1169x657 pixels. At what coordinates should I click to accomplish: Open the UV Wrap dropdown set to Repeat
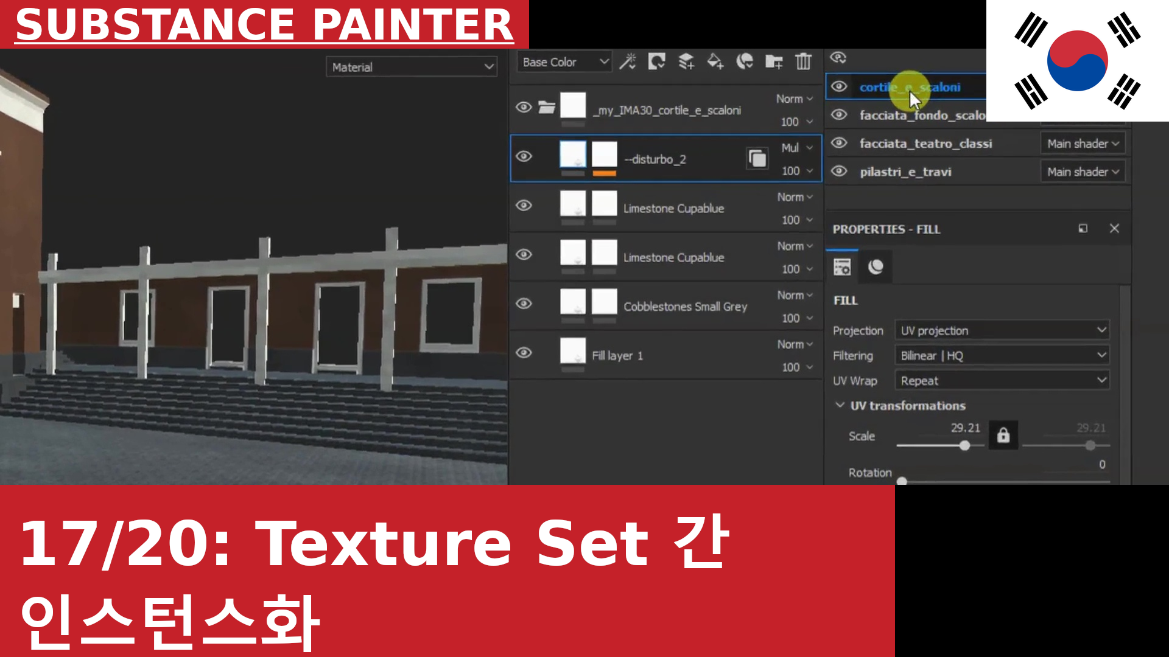(x=1002, y=381)
